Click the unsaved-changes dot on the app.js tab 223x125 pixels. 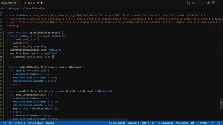[42, 3]
